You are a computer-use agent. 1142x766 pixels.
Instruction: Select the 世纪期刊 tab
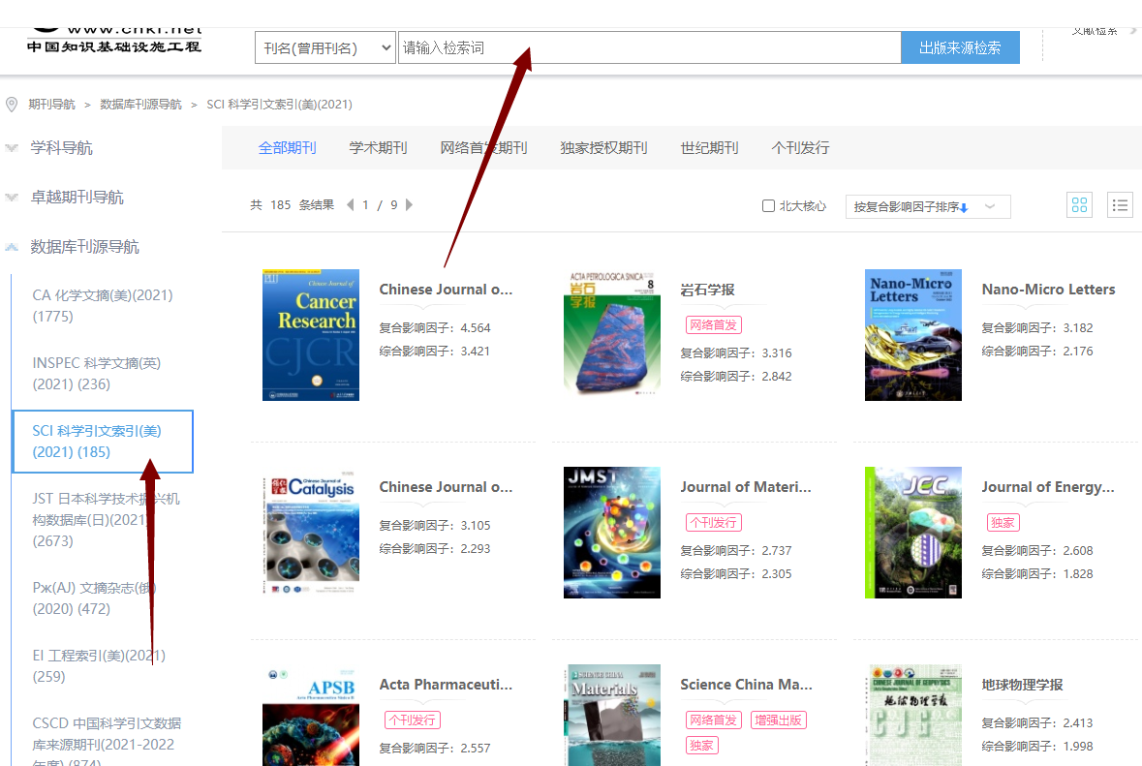coord(709,148)
